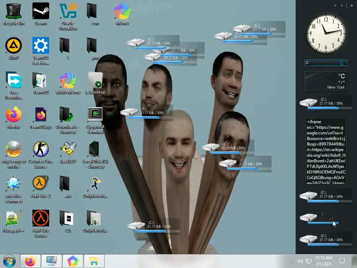Open the network tray icon
The image size is (357, 268).
pos(309,261)
